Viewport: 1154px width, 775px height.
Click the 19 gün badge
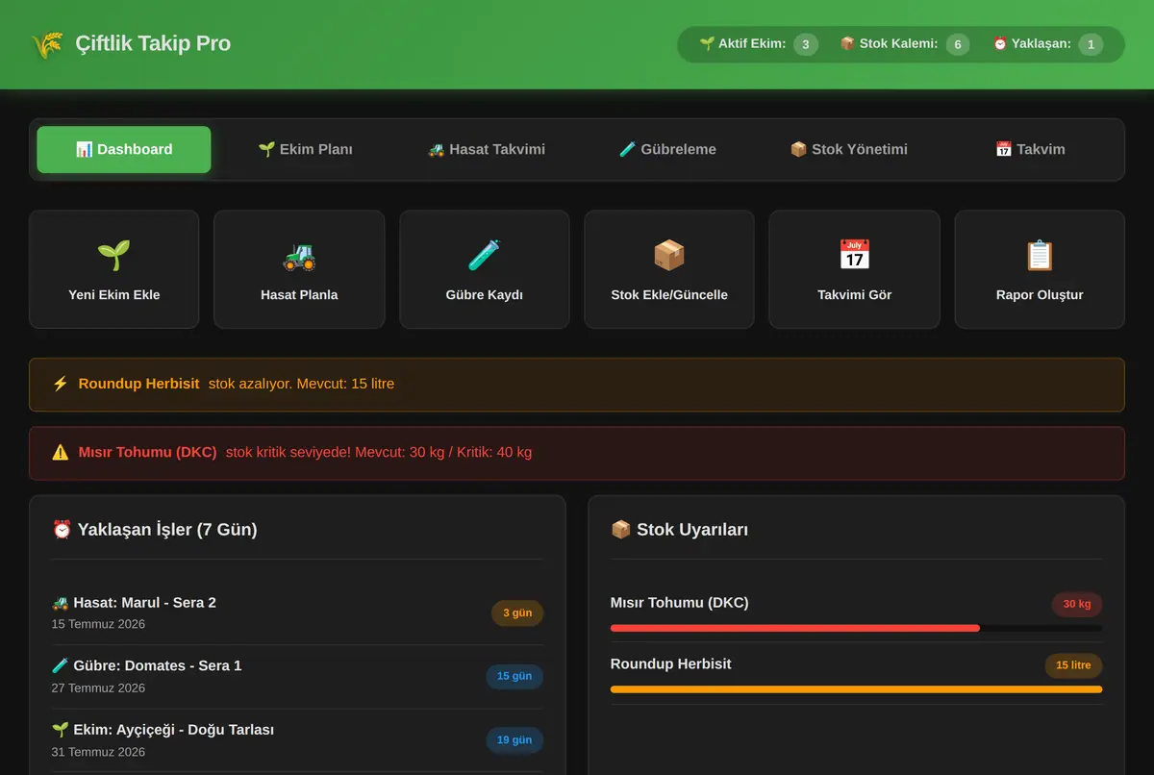(x=514, y=740)
